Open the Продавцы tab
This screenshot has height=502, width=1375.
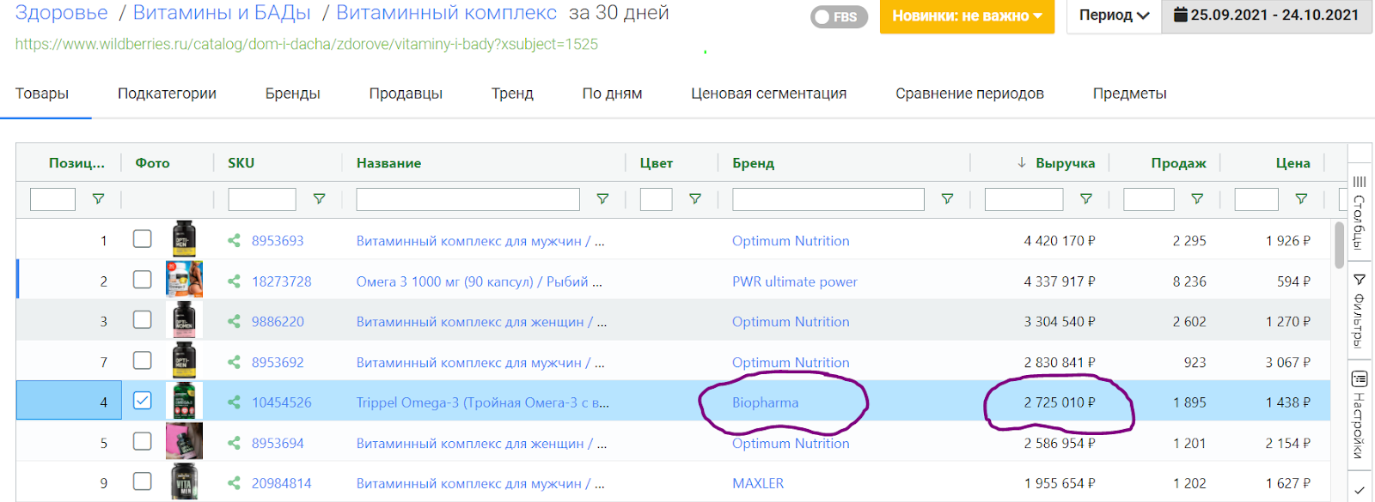(406, 94)
